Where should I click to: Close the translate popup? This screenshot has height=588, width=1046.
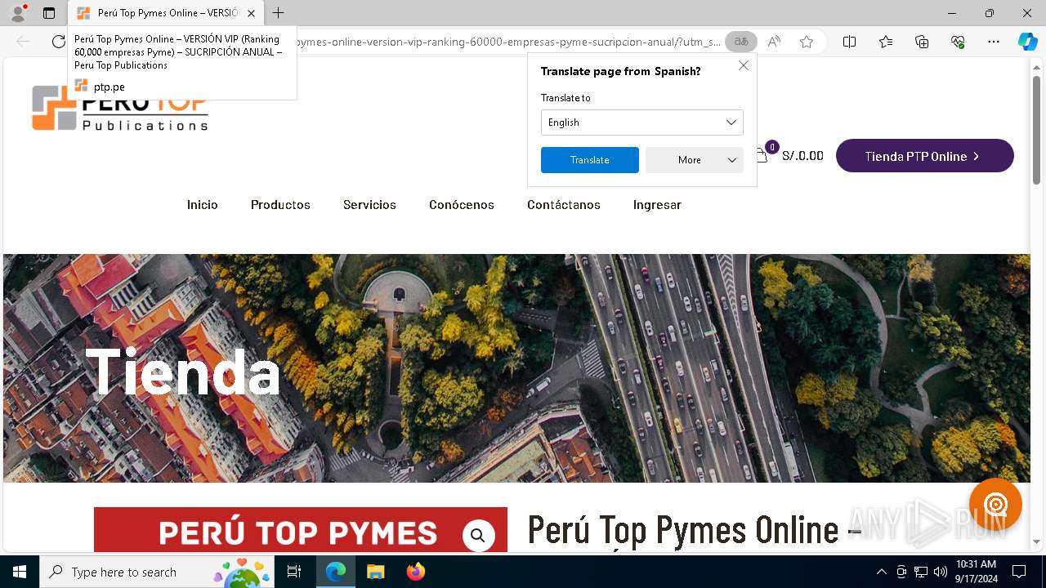[744, 66]
